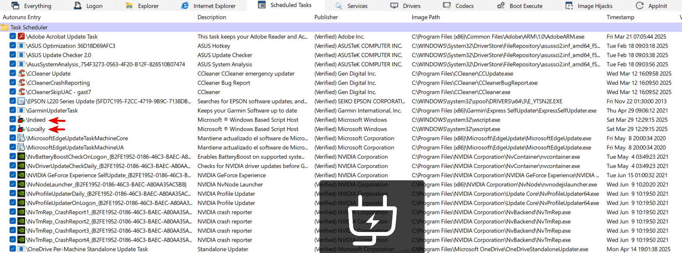This screenshot has height=253, width=682.
Task: Uncheck the ASUS Update Checker 2.0 checkbox
Action: [x=12, y=55]
